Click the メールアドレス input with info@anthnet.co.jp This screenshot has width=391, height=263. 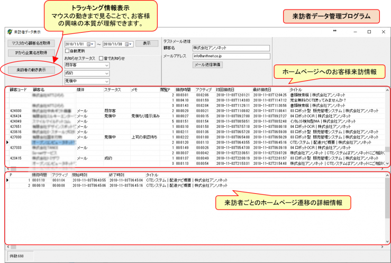tap(231, 56)
